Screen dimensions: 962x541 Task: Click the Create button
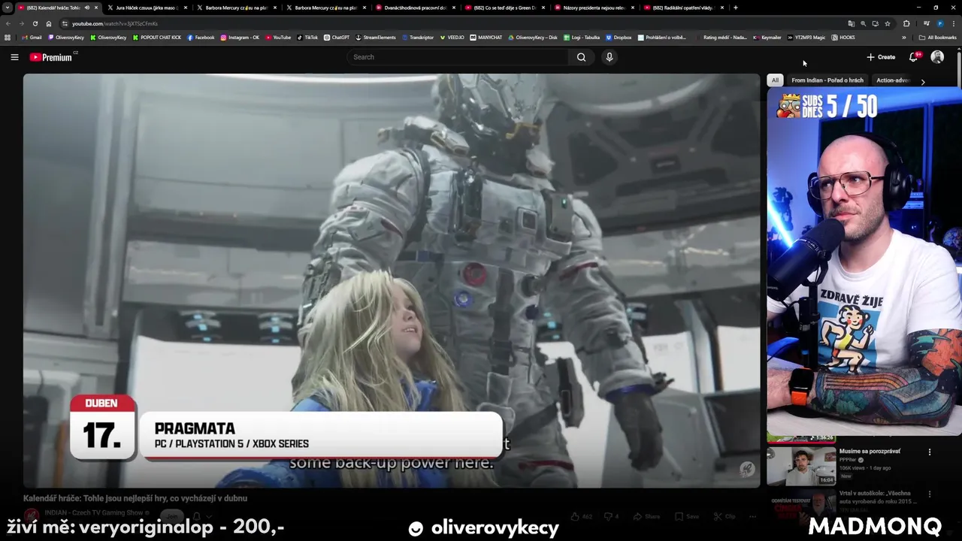(x=881, y=57)
